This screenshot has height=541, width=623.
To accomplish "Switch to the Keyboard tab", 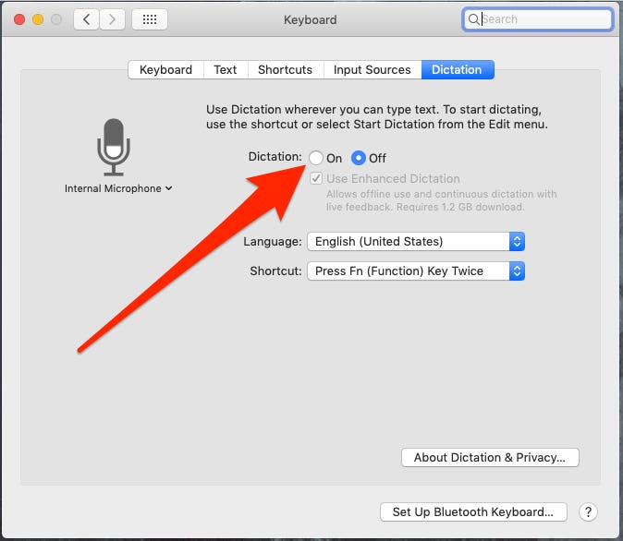I will pyautogui.click(x=165, y=69).
